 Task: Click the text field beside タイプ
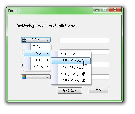(x=84, y=40)
